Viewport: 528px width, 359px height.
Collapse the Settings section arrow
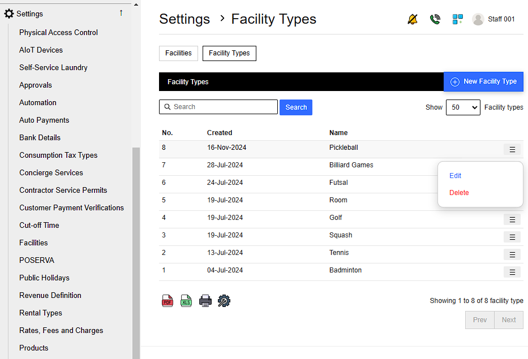(x=121, y=13)
